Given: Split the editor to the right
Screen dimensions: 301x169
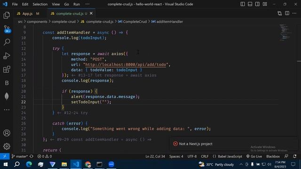Looking at the screenshot, I should (287, 13).
